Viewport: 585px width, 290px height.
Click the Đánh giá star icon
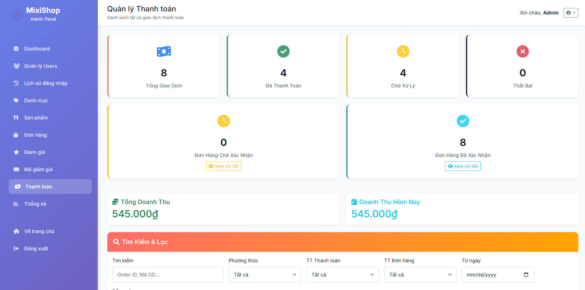[16, 152]
